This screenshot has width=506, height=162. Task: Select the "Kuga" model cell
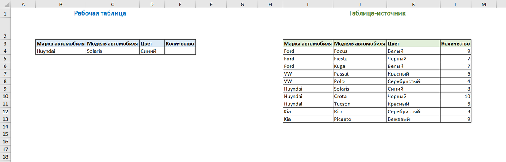359,66
